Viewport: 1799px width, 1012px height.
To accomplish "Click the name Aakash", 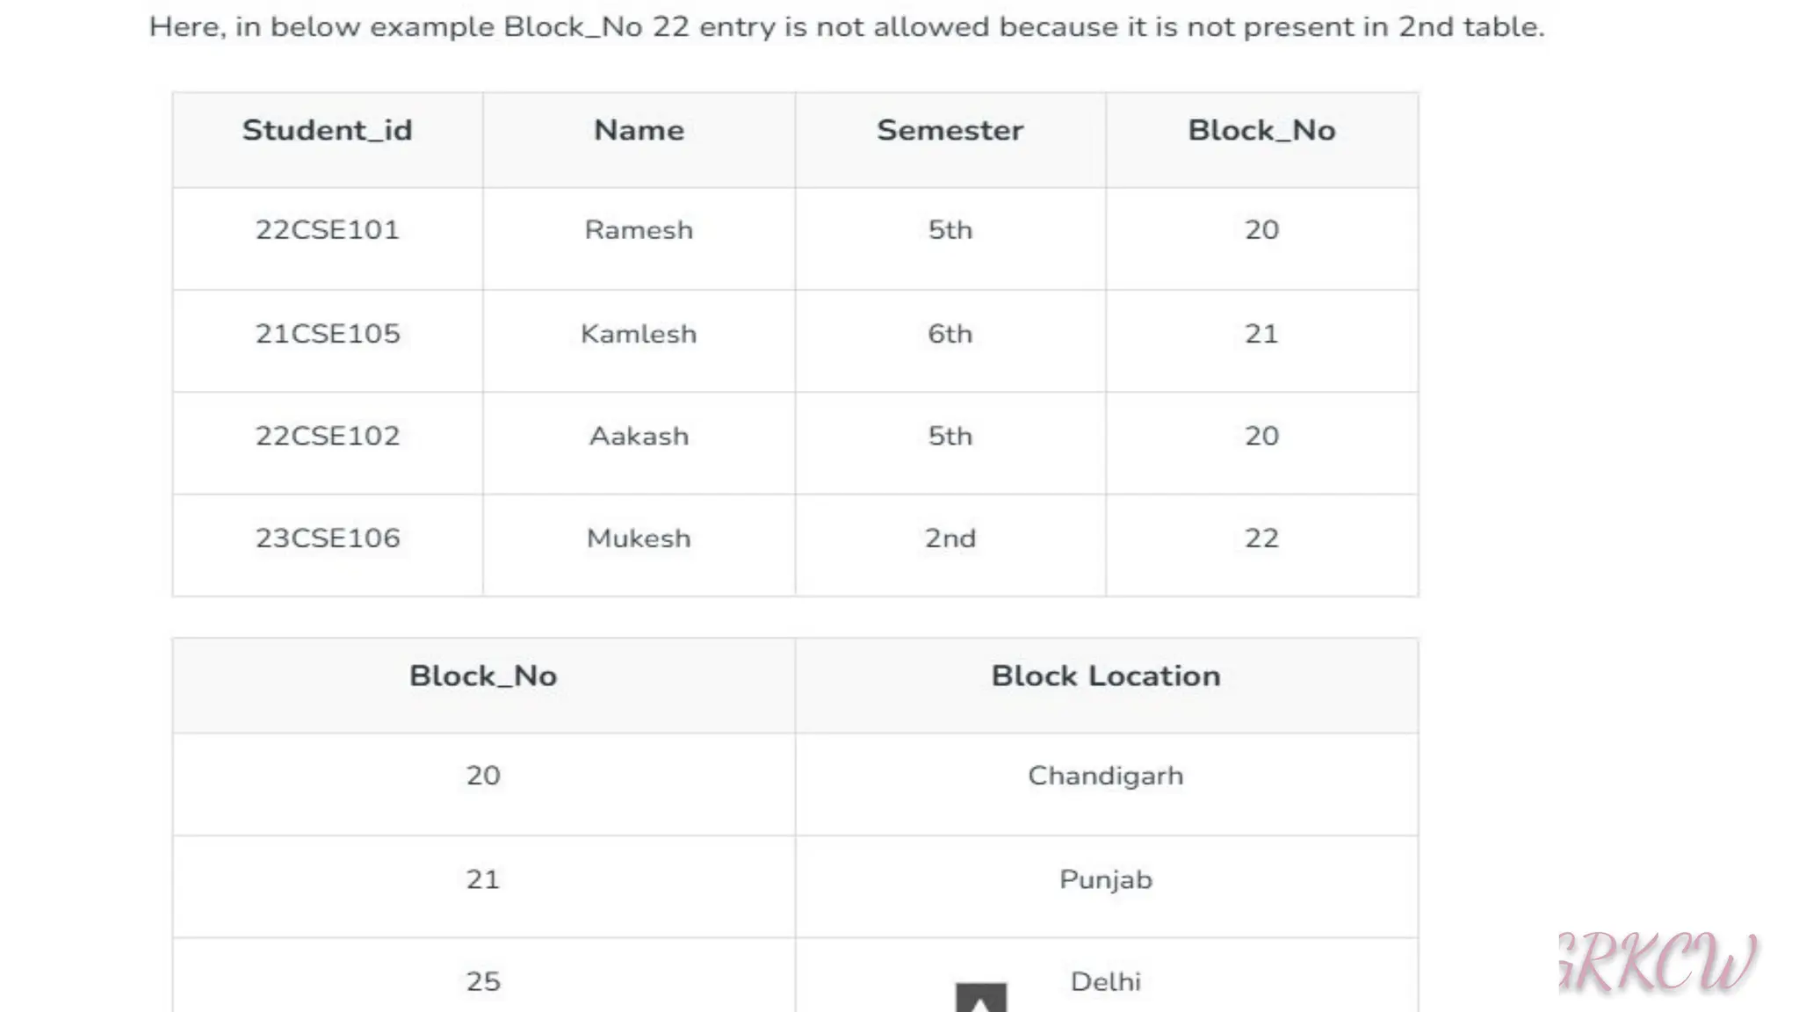I will coord(639,437).
